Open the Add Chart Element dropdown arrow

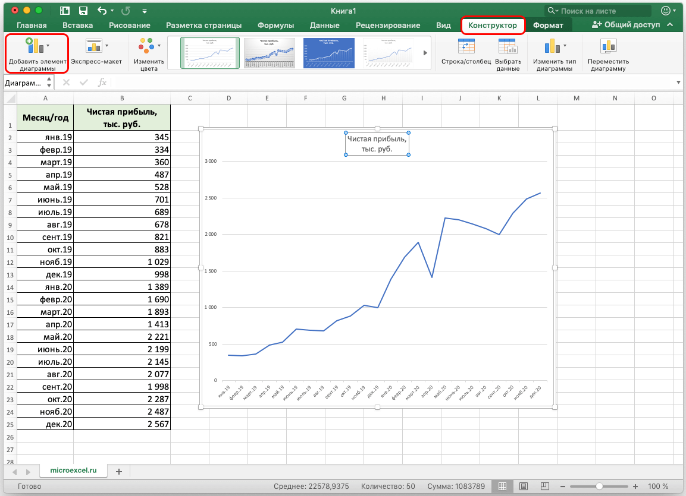[48, 45]
